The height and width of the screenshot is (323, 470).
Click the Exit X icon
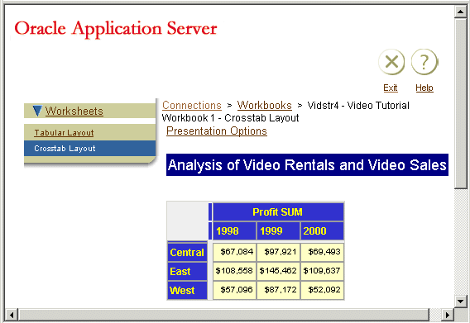[391, 62]
